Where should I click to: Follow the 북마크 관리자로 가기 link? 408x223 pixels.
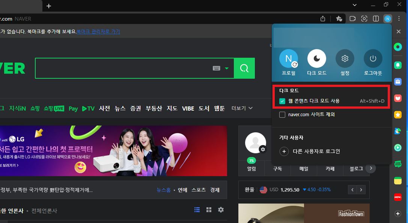(x=98, y=31)
